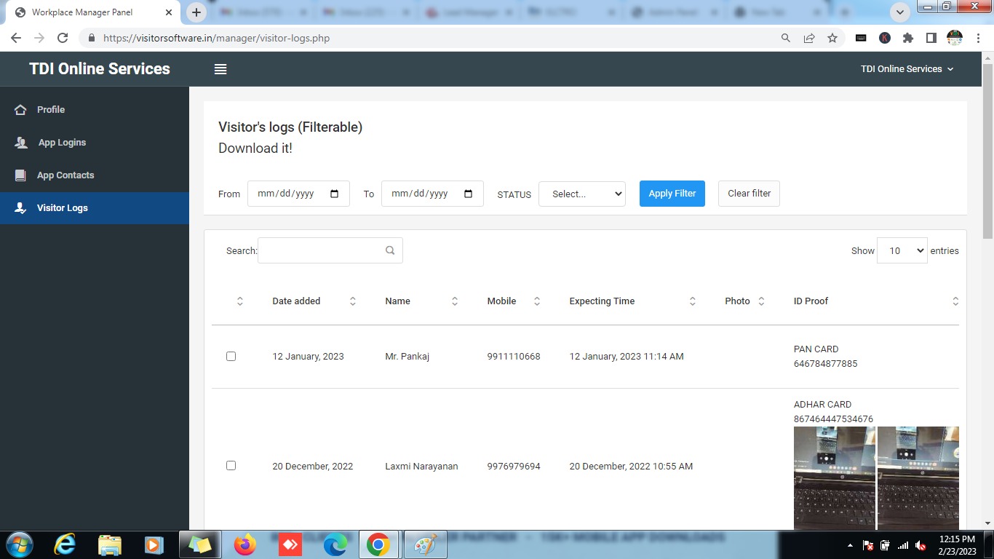Click the Profile home icon in sidebar

(x=21, y=110)
